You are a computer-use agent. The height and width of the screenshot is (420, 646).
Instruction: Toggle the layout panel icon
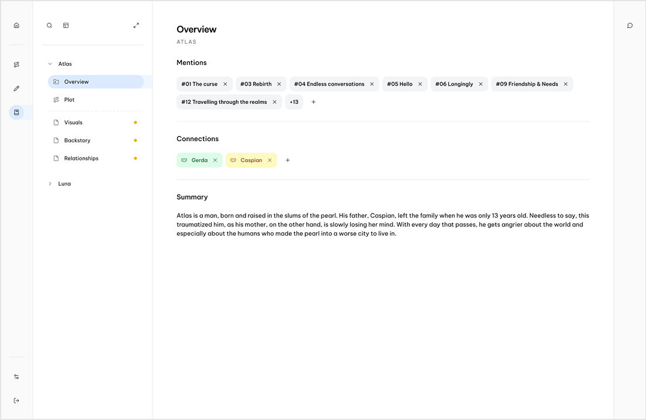point(66,26)
